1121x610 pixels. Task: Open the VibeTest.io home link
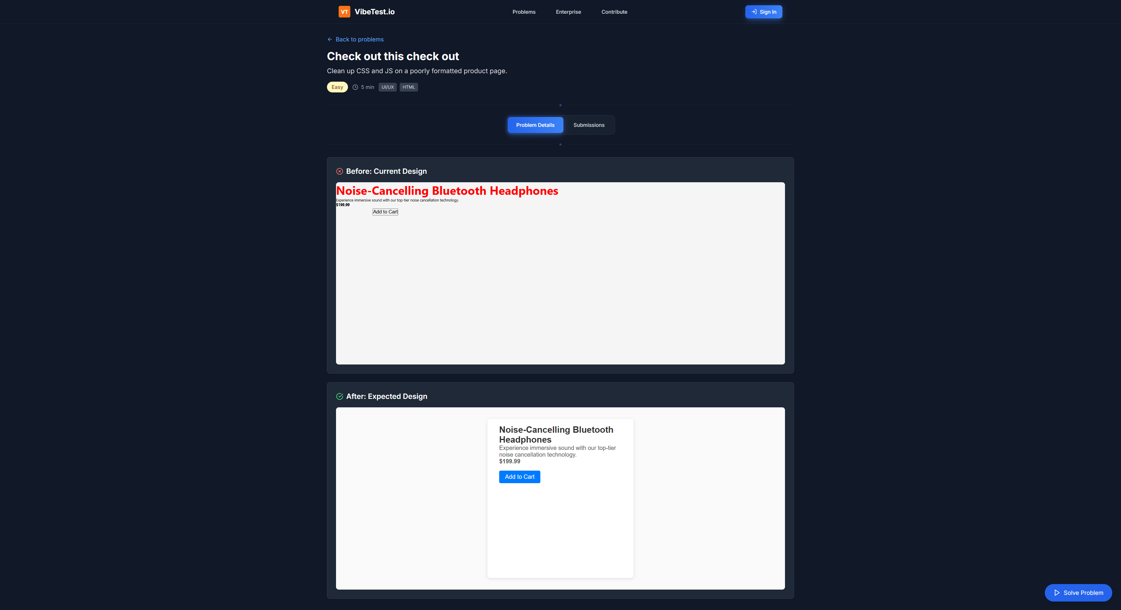(x=366, y=12)
